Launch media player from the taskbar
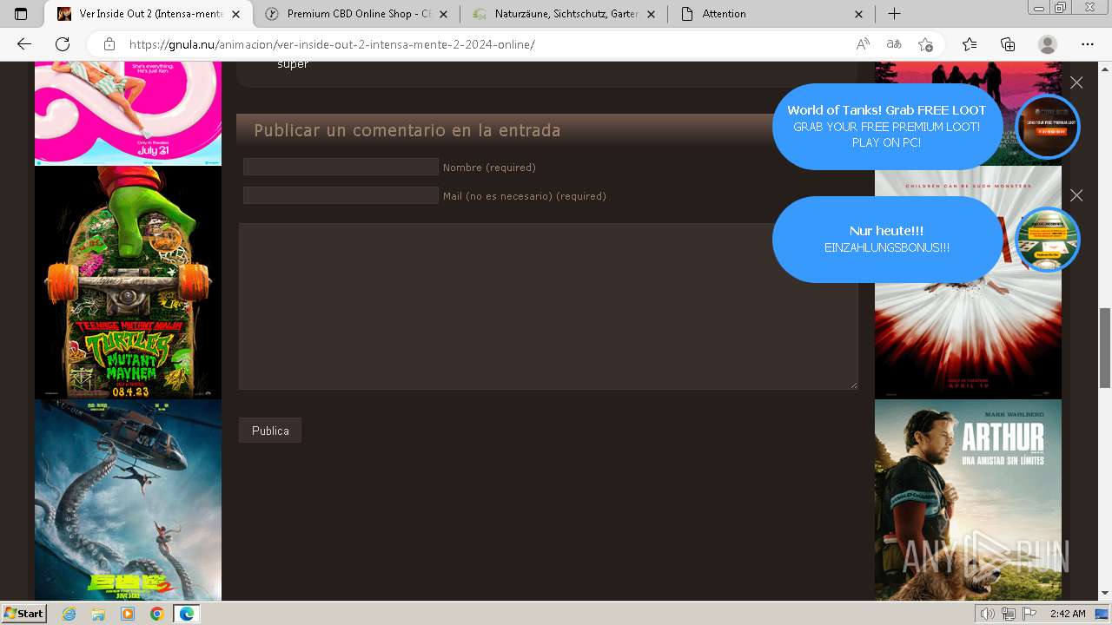The height and width of the screenshot is (625, 1112). tap(128, 614)
